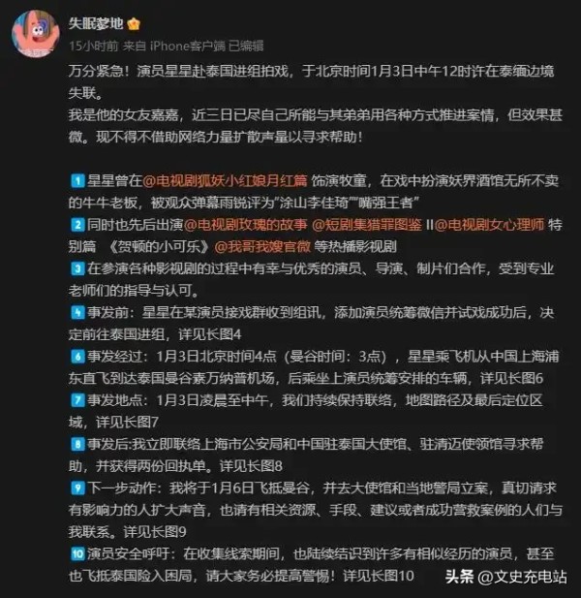Click the 15小时前 timestamp
Screen dimensions: 581x598
pyautogui.click(x=94, y=47)
